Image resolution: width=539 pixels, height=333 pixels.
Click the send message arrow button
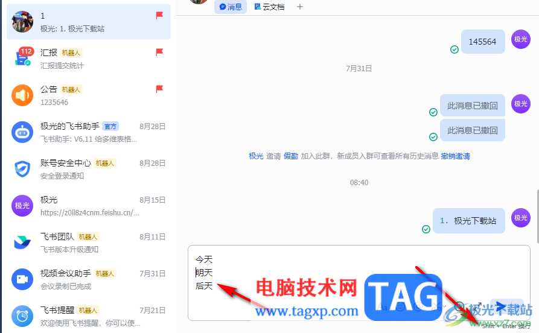point(500,306)
